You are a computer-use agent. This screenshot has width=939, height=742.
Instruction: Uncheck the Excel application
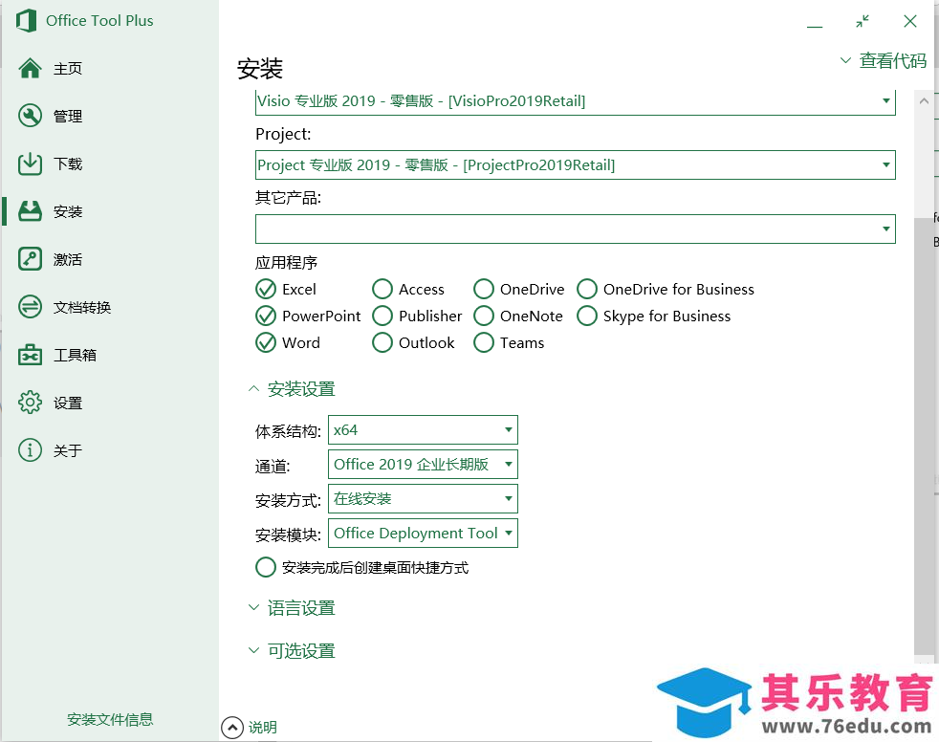click(x=265, y=290)
